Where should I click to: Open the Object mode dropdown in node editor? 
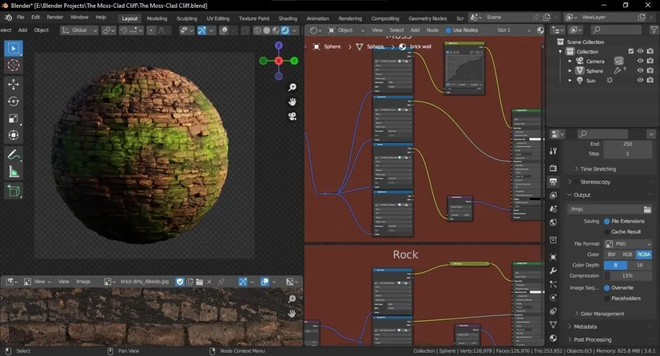(345, 30)
